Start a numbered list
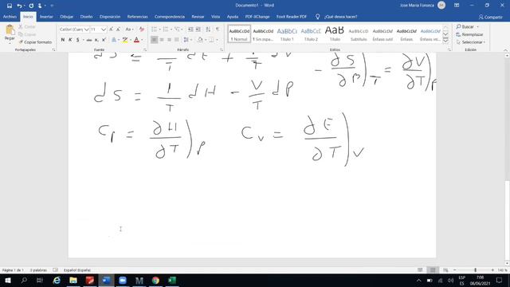Viewport: 510px width, 287px height. pos(166,29)
